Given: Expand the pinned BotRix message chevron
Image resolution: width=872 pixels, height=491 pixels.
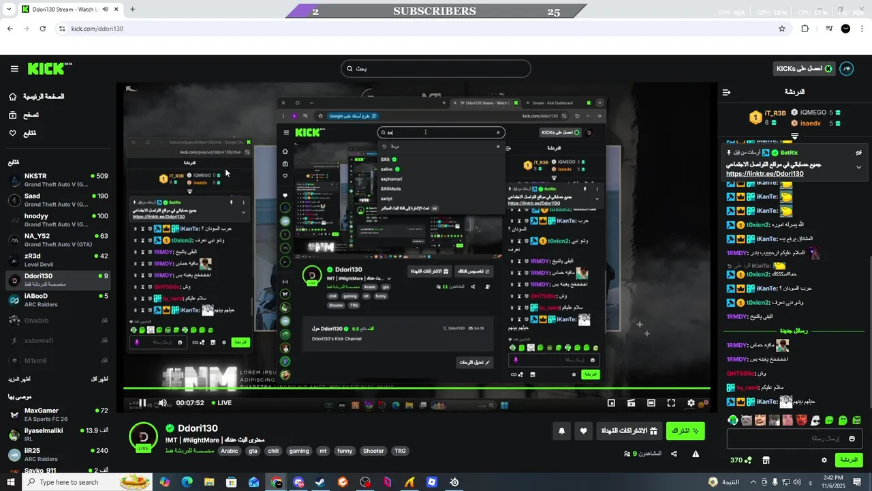Looking at the screenshot, I should coord(858,167).
